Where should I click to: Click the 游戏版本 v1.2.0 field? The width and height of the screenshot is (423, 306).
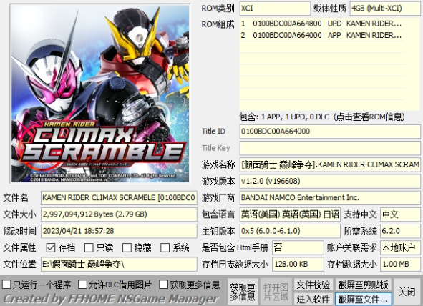pyautogui.click(x=330, y=182)
